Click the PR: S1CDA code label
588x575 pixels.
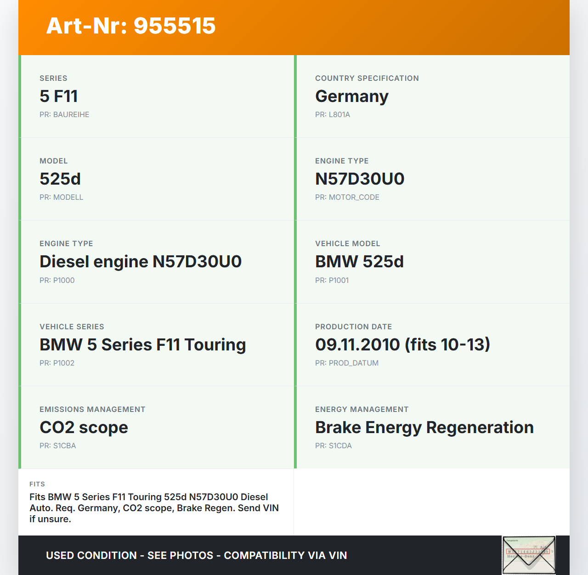pyautogui.click(x=333, y=446)
